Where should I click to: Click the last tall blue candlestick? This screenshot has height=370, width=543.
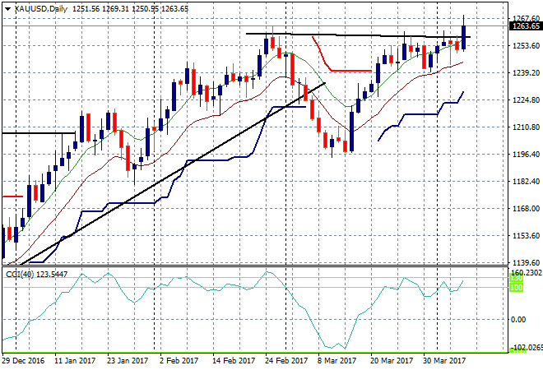[463, 37]
